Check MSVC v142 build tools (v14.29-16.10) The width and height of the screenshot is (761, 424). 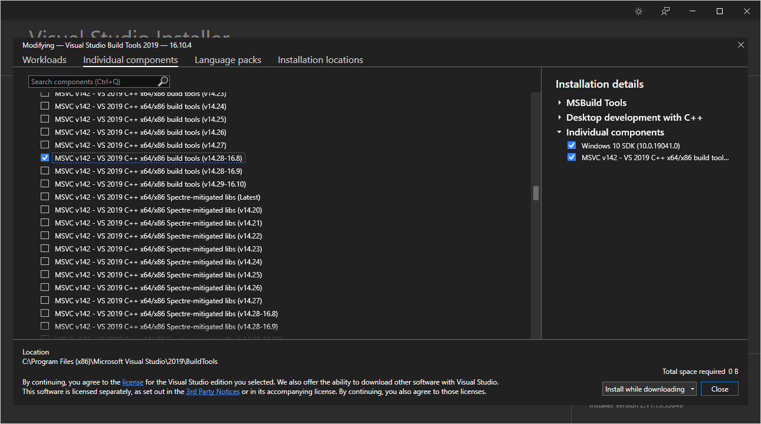(45, 184)
